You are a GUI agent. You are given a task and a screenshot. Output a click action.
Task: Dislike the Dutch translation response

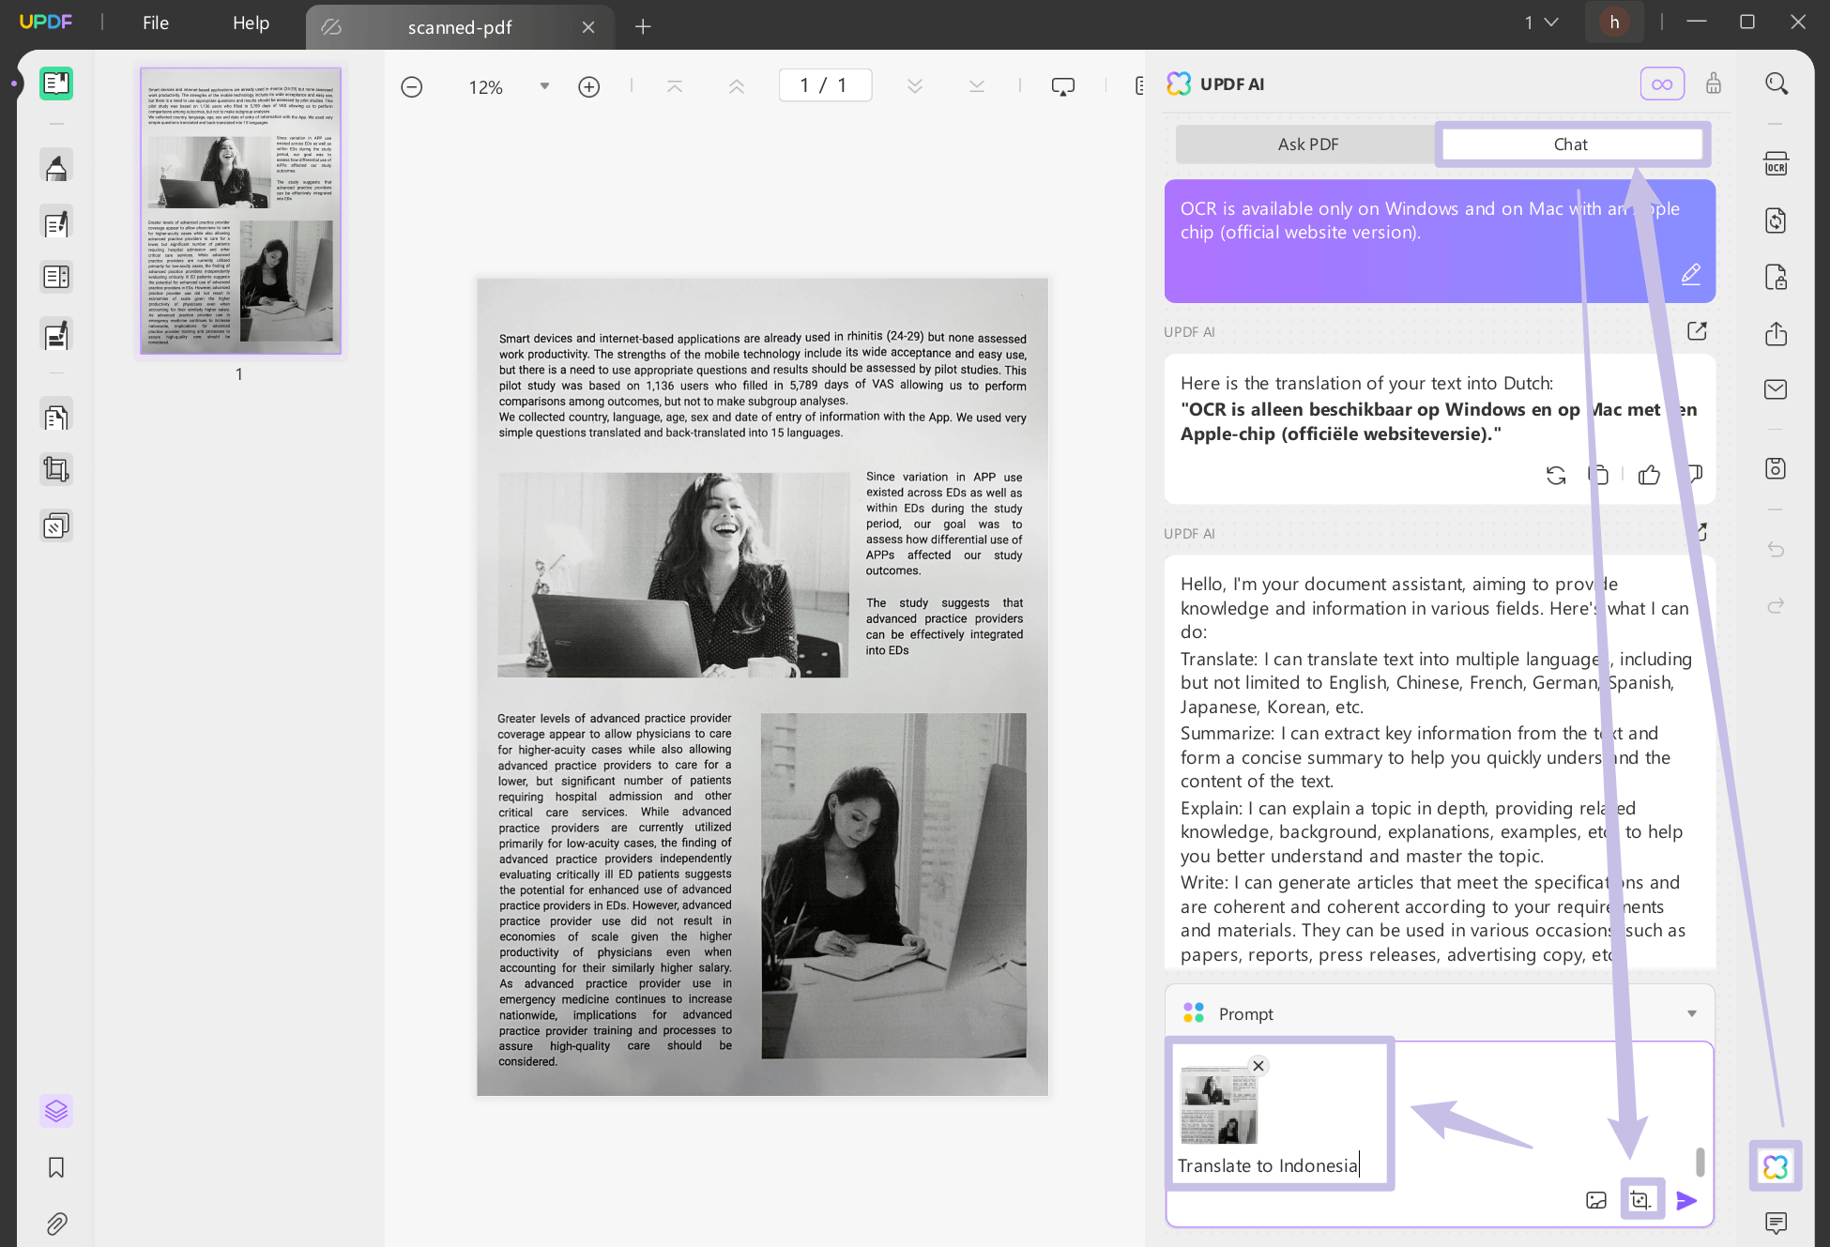tap(1694, 474)
